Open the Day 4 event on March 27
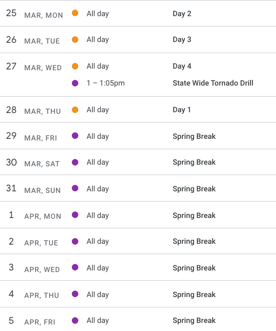The image size is (276, 331). 182,66
